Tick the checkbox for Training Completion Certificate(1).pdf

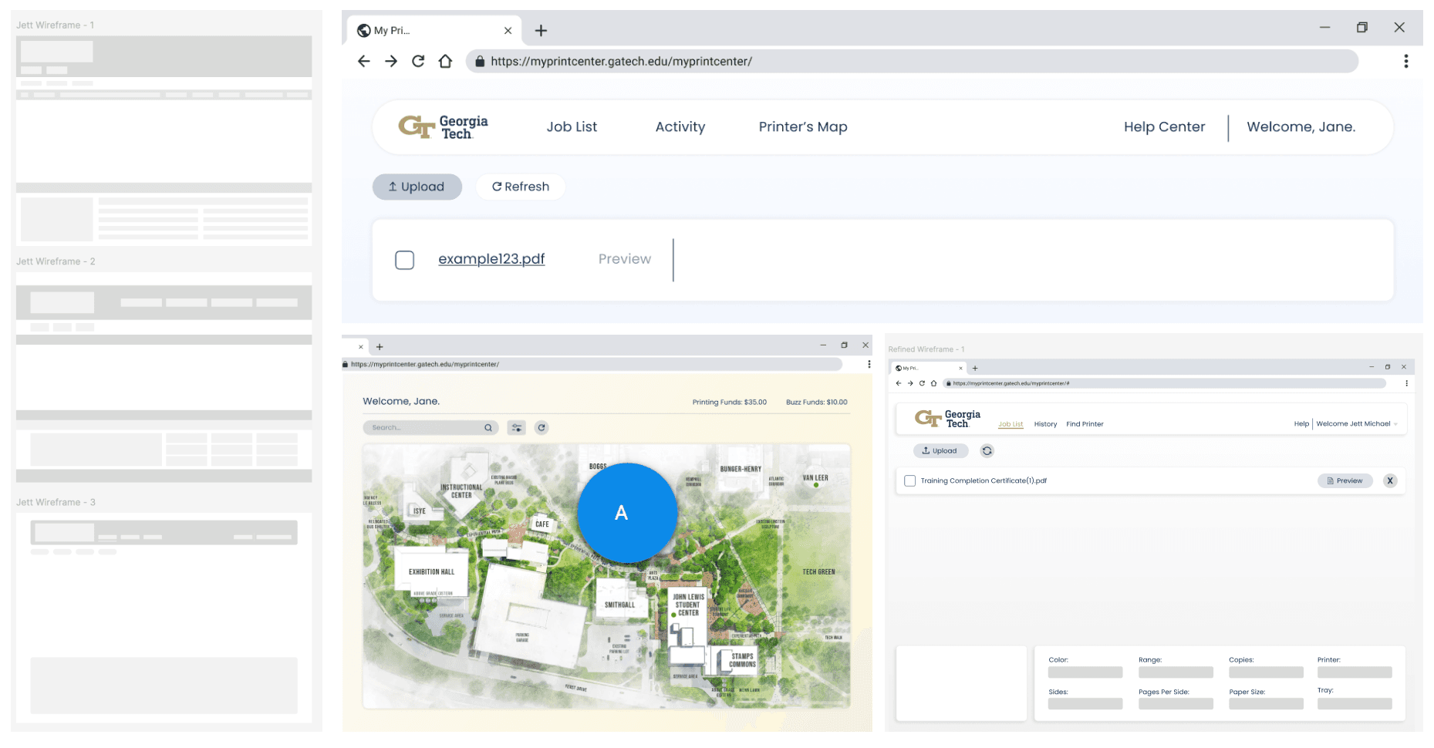tap(910, 481)
